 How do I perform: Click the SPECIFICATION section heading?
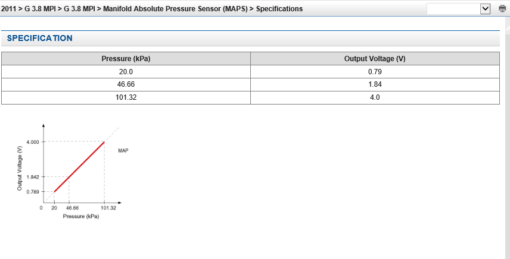click(x=40, y=38)
